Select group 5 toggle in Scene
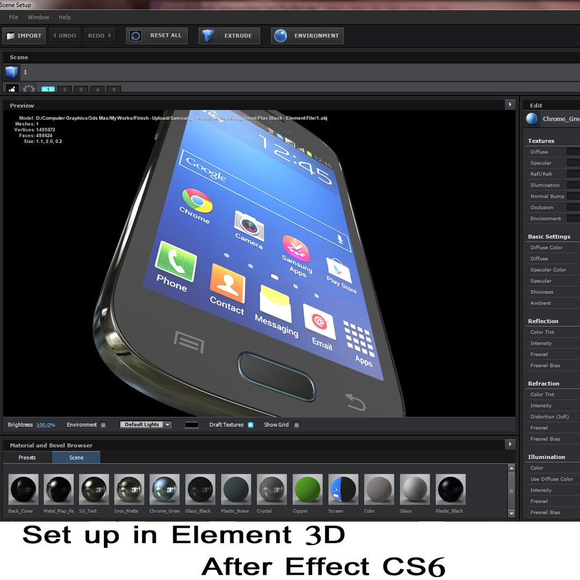The width and height of the screenshot is (580, 580). [x=114, y=89]
